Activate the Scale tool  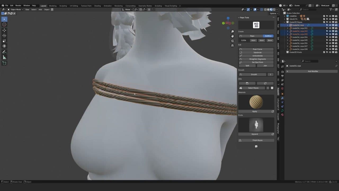[4, 41]
